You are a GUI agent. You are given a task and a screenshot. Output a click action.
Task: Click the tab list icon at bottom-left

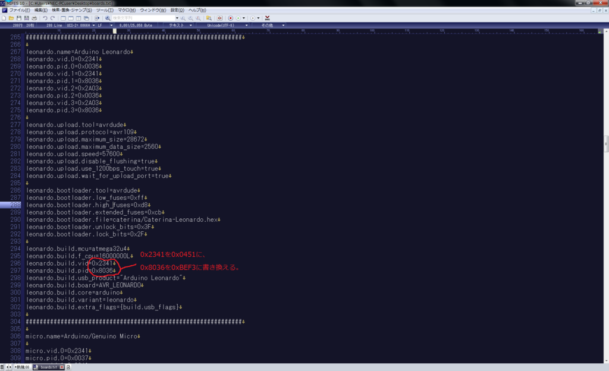pyautogui.click(x=2, y=367)
